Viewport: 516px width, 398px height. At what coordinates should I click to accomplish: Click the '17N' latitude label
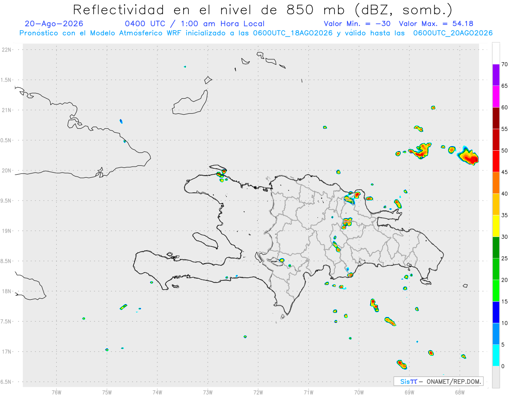click(7, 352)
